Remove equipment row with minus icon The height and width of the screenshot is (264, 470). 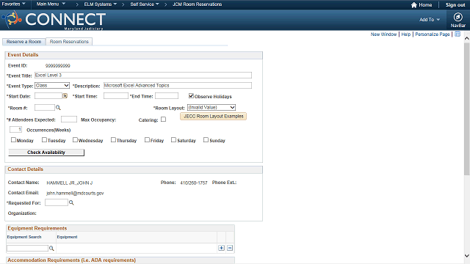point(230,248)
